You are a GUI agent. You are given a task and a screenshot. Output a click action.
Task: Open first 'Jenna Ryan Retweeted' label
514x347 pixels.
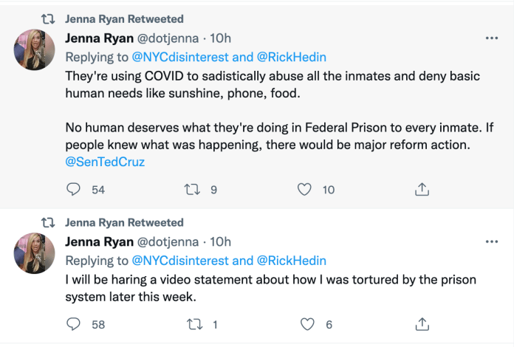click(124, 18)
